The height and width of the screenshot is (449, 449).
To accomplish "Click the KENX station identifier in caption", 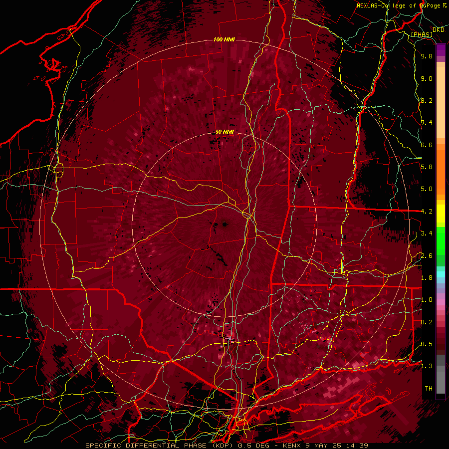I will pos(292,446).
